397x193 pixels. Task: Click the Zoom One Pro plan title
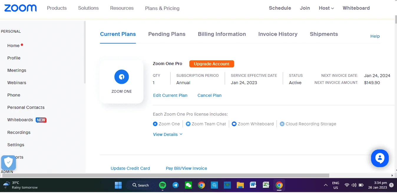(168, 64)
